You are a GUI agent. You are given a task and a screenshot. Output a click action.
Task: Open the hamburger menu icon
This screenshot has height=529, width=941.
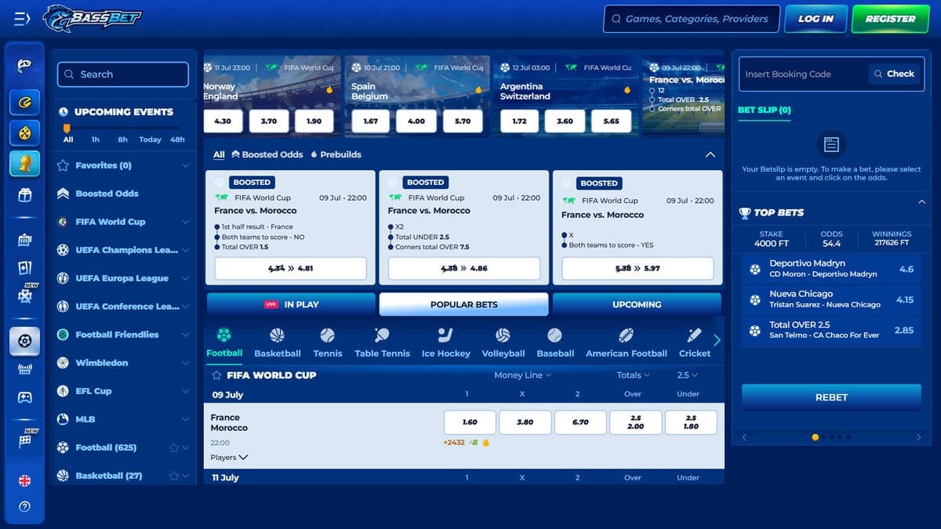pos(22,19)
